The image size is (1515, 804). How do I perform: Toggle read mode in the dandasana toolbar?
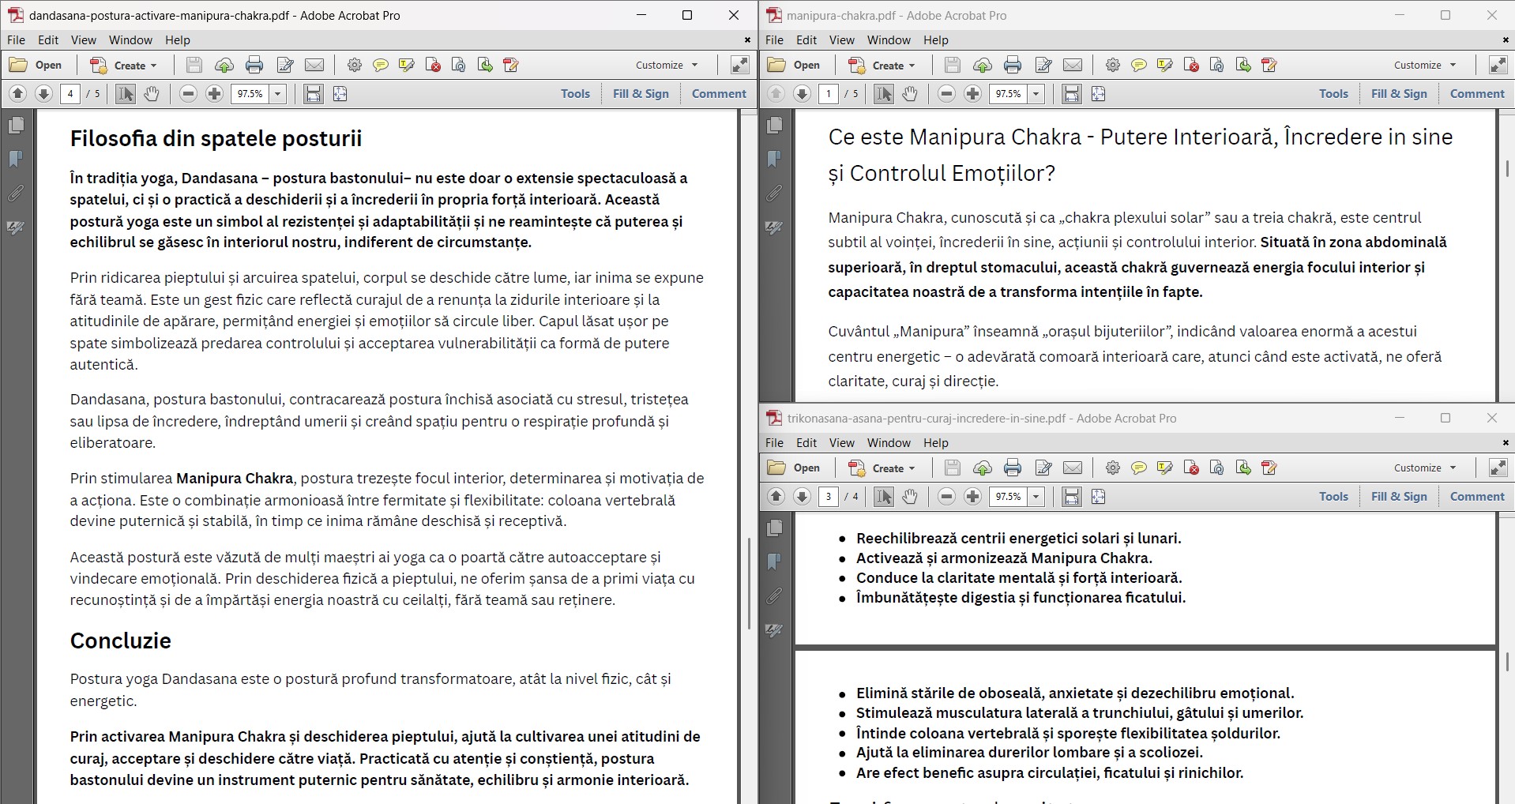coord(740,65)
